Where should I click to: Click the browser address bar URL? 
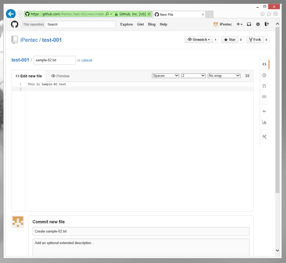(67, 14)
